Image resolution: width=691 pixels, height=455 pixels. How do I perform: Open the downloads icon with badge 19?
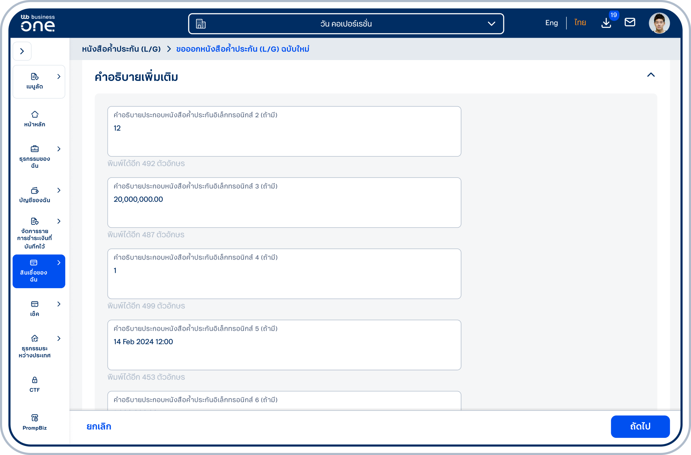click(x=607, y=23)
